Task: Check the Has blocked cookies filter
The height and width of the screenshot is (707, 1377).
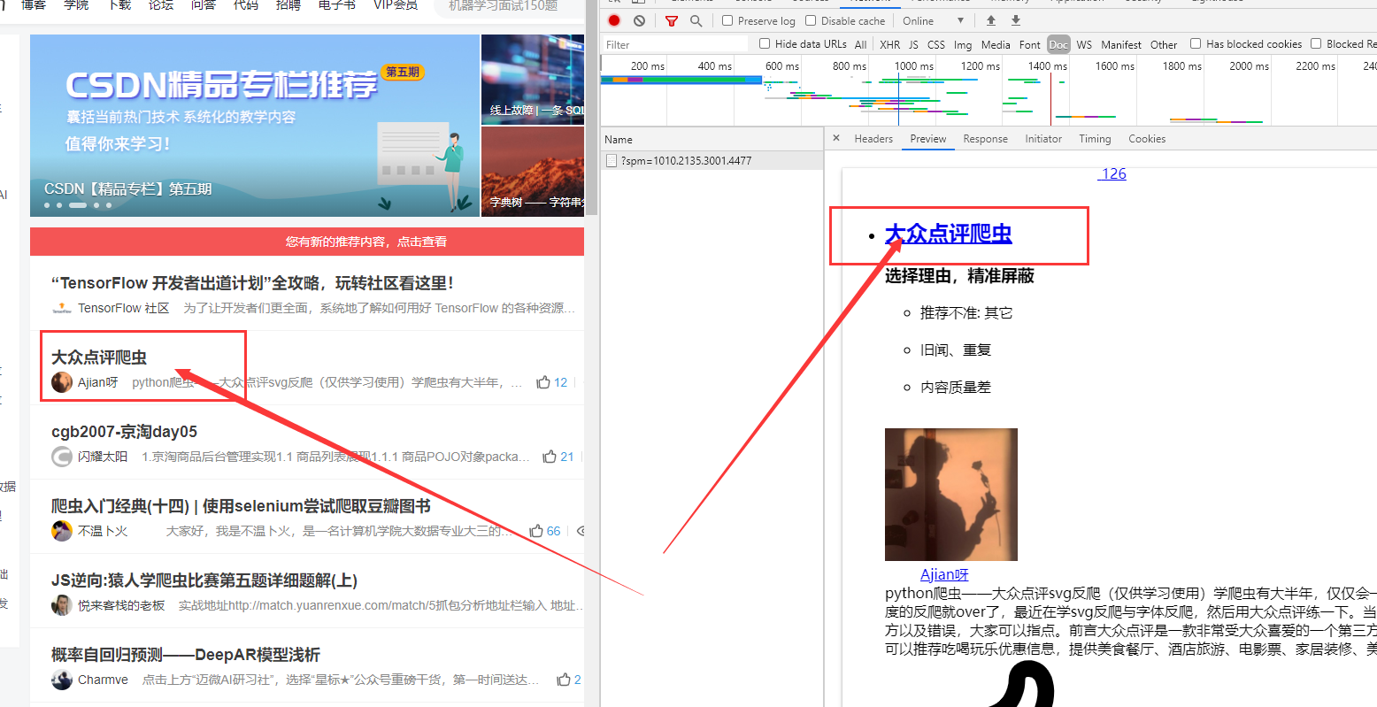Action: pyautogui.click(x=1194, y=43)
